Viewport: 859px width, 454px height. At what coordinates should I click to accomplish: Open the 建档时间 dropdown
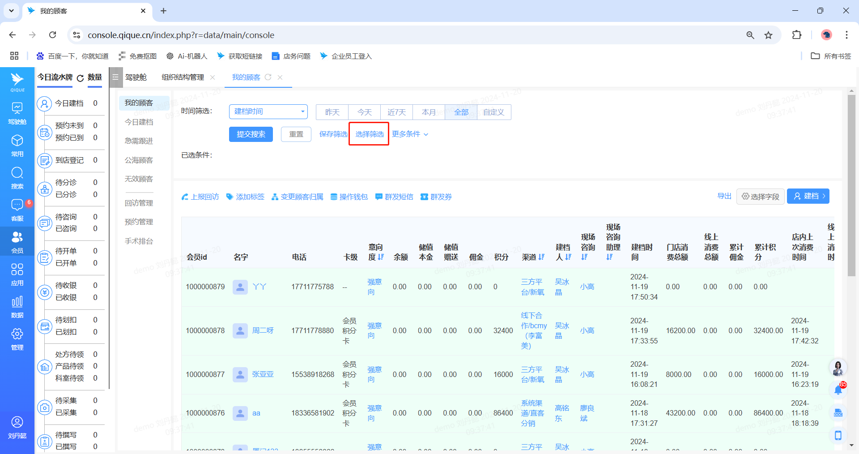click(x=268, y=111)
